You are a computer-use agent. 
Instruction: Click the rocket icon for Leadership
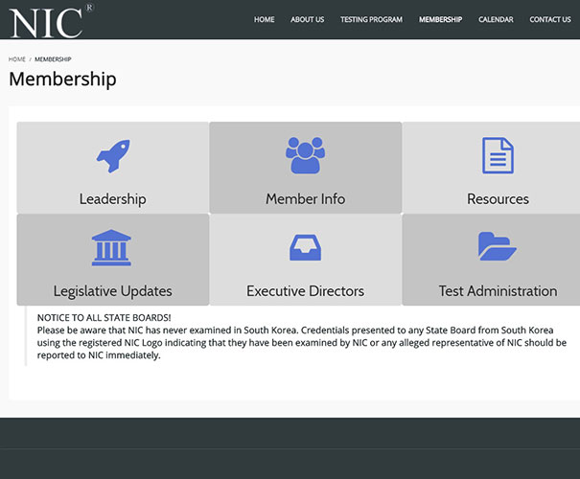pos(112,155)
